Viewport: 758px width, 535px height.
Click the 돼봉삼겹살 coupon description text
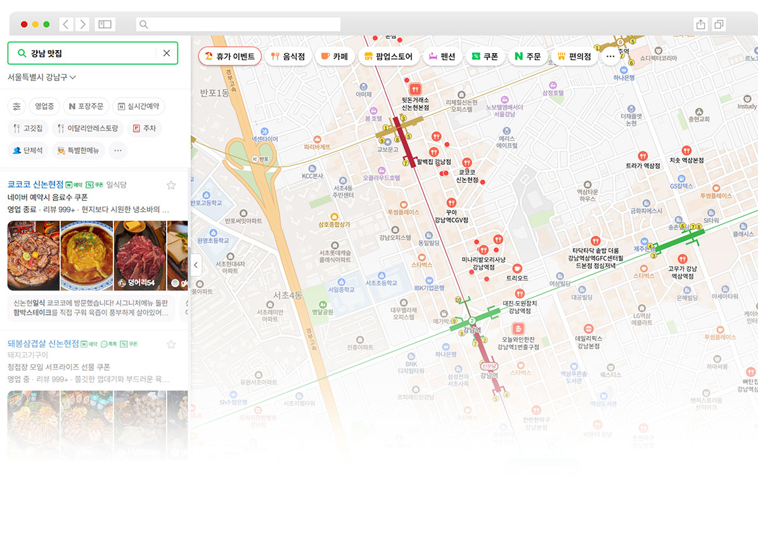[x=59, y=367]
